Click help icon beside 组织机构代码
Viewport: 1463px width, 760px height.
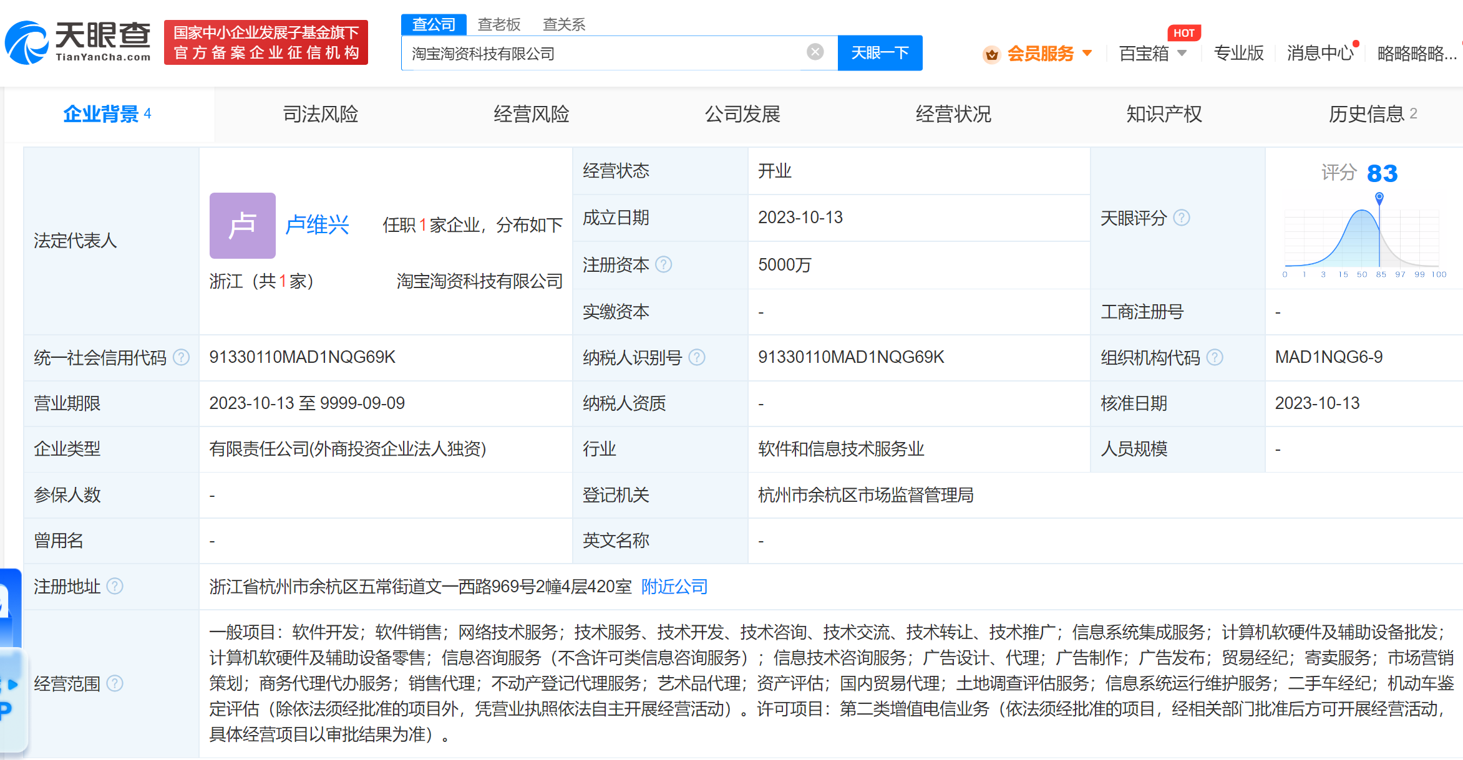[1215, 357]
